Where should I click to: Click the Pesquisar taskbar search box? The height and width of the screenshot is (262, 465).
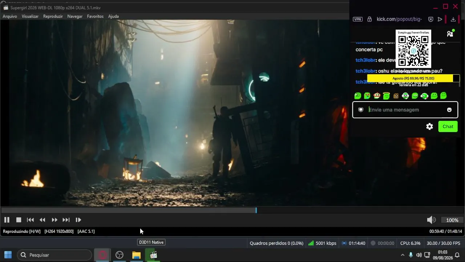click(54, 255)
